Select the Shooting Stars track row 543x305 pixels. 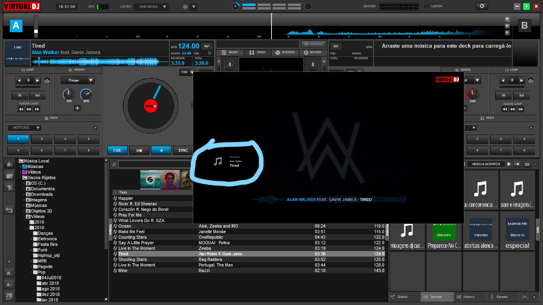pyautogui.click(x=249, y=259)
